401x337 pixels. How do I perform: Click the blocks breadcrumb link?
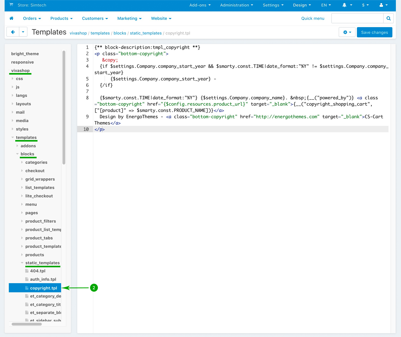click(x=120, y=33)
